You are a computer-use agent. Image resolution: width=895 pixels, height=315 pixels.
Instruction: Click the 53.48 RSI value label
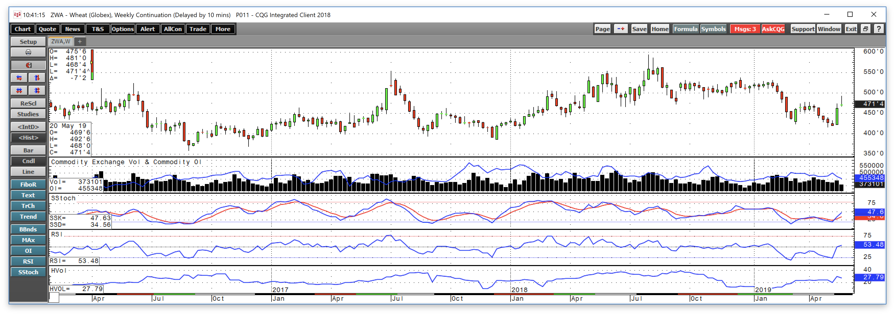coord(869,245)
